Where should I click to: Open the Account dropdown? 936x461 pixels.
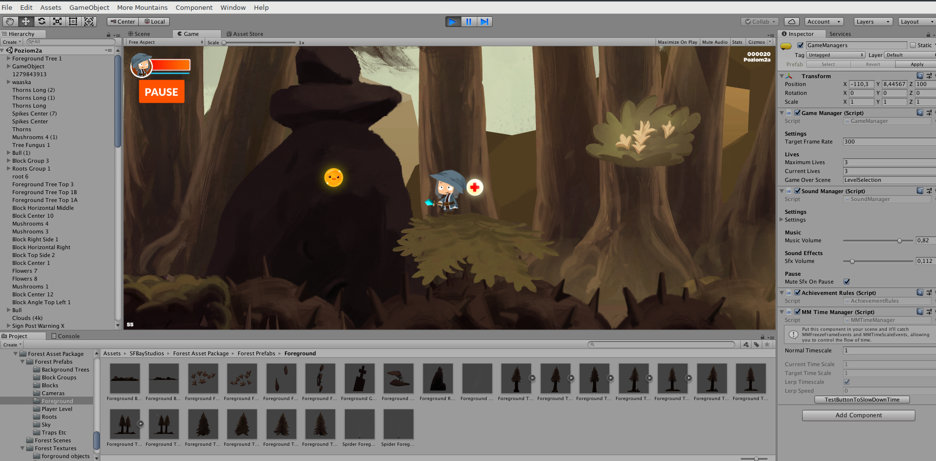pyautogui.click(x=824, y=22)
